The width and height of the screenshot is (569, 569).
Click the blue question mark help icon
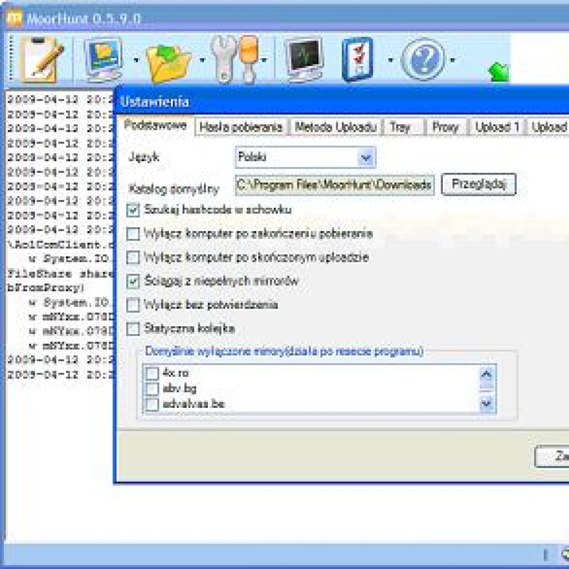[x=423, y=59]
